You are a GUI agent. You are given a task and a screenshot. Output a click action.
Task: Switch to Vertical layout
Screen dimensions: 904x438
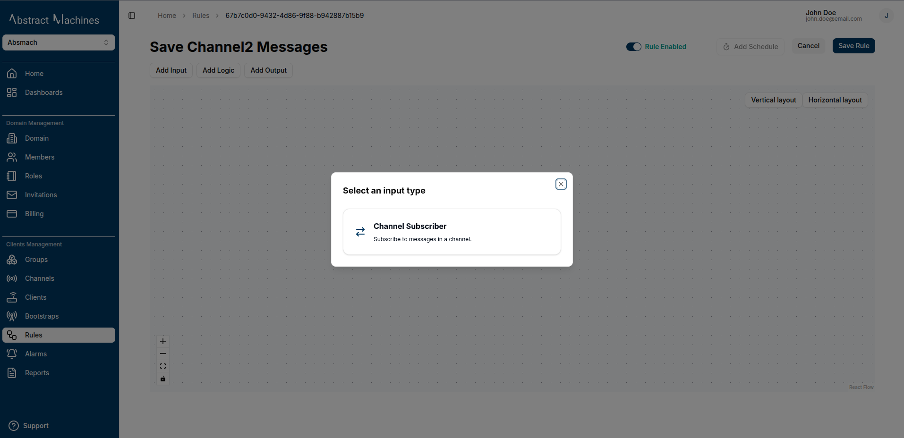773,100
